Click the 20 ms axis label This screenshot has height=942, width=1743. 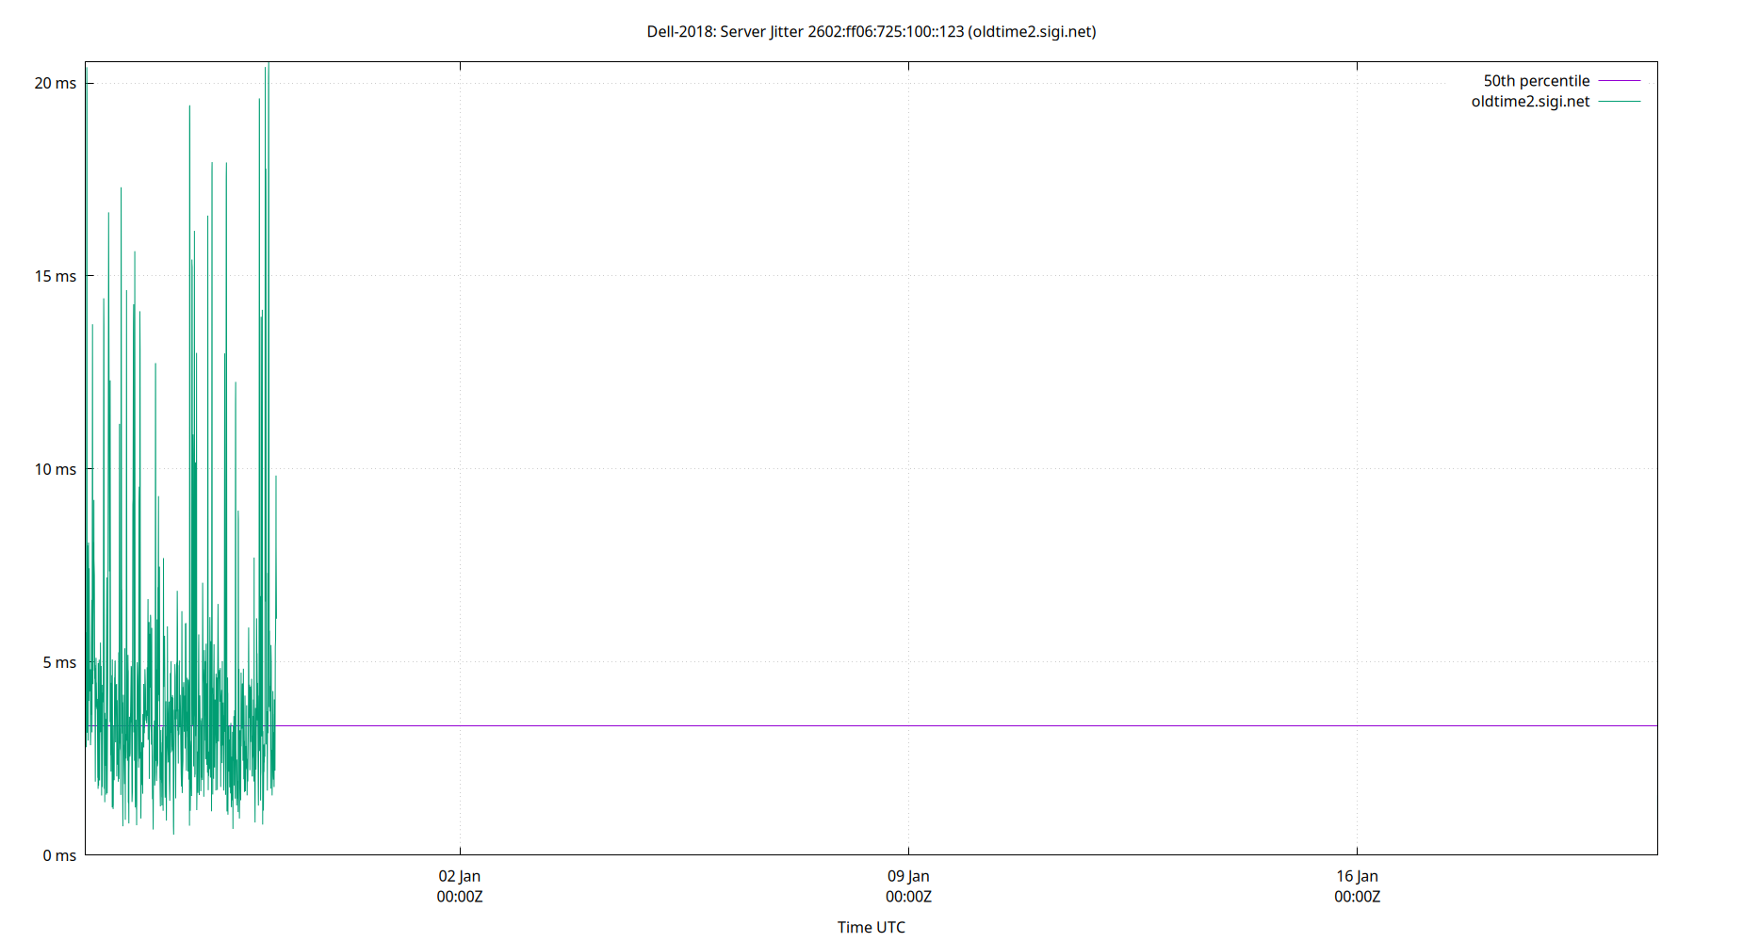56,83
